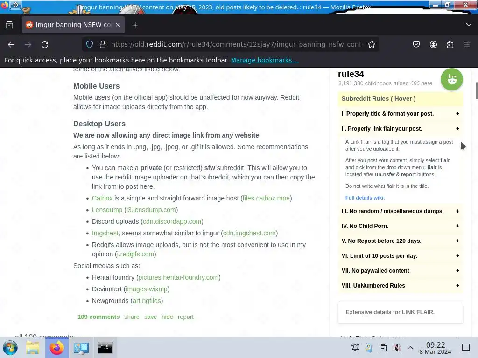Screen dimensions: 478x358
Task: Expand rule IV No Child Porn
Action: click(x=400, y=226)
